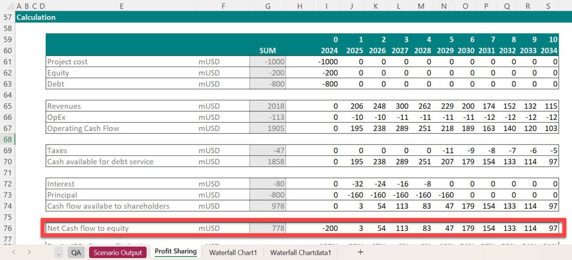Image resolution: width=572 pixels, height=260 pixels.
Task: Select column E header
Action: click(122, 6)
